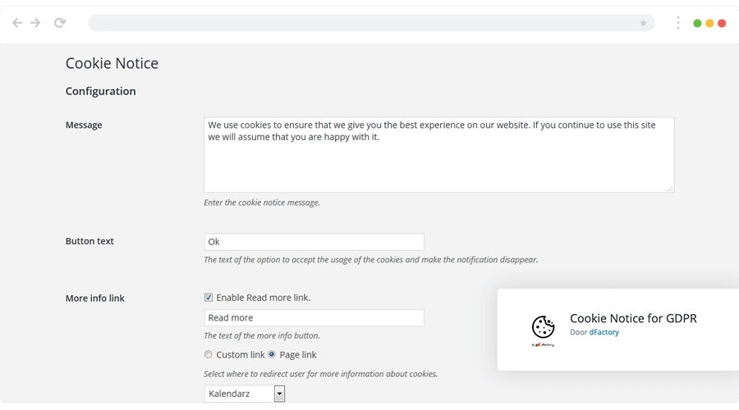This screenshot has height=410, width=739.
Task: Reload the page with the refresh icon
Action: click(x=60, y=23)
